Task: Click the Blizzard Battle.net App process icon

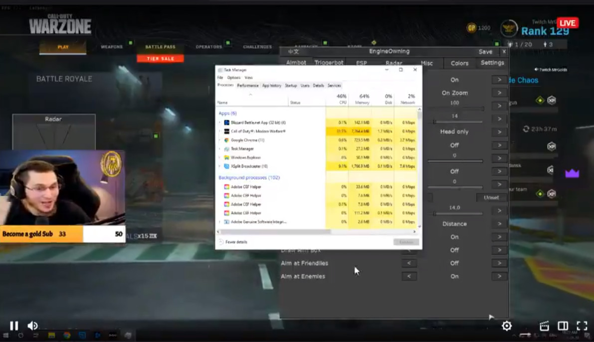Action: click(226, 122)
